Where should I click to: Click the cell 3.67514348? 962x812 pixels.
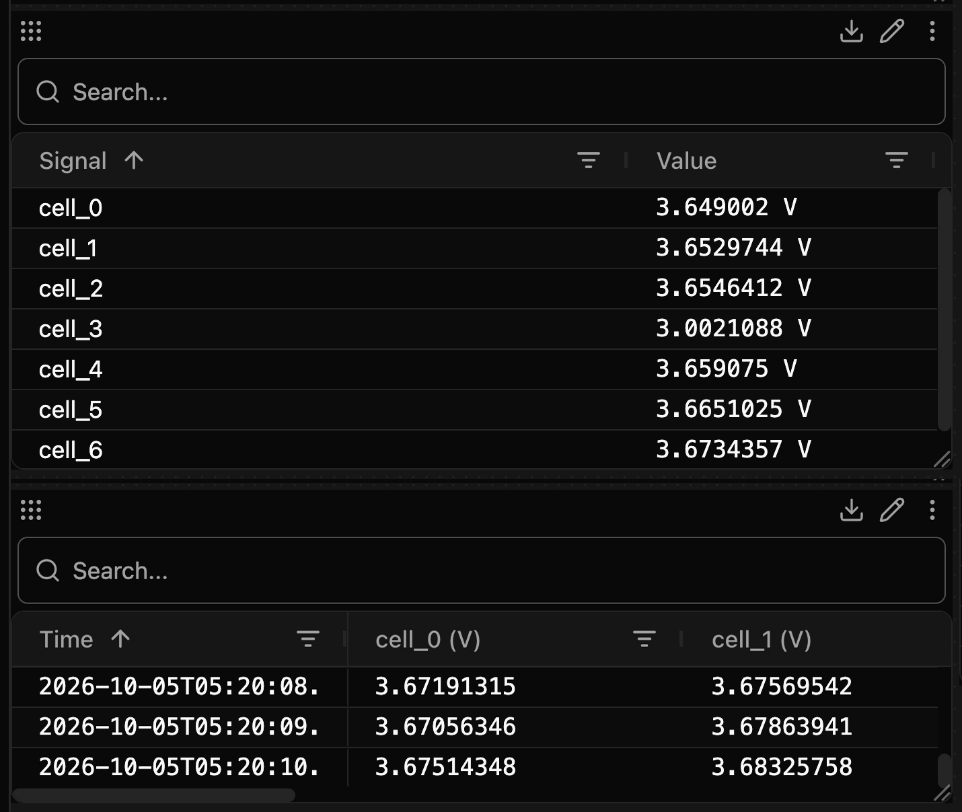tap(445, 767)
